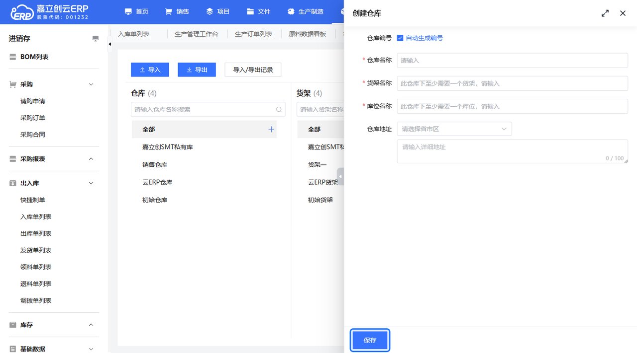The width and height of the screenshot is (637, 353).
Task: Click the 采购 cart icon
Action: coord(13,84)
